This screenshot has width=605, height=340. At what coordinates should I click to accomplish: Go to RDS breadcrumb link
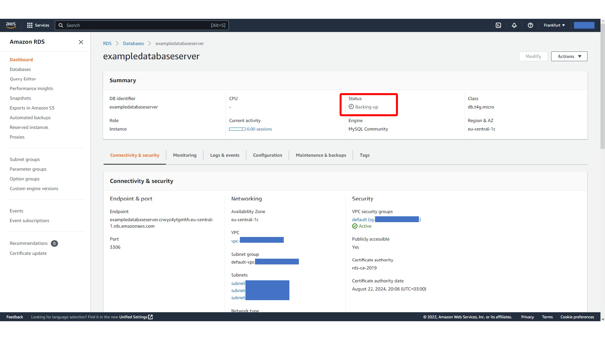click(x=107, y=43)
